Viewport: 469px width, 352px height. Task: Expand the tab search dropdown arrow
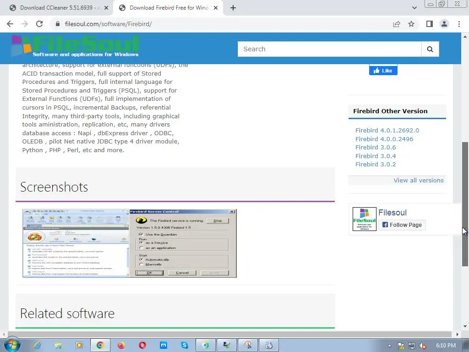click(x=414, y=8)
